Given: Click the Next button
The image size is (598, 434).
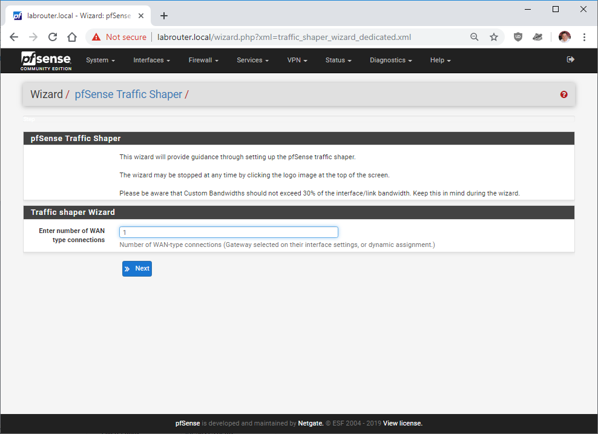Looking at the screenshot, I should point(137,269).
